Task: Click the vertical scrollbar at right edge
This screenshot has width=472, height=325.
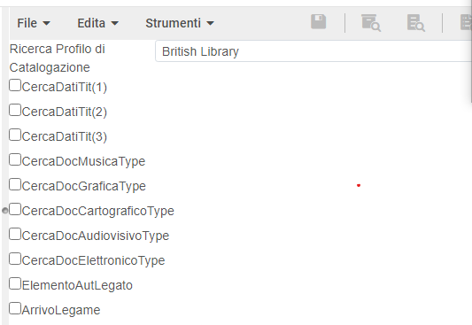Action: click(470, 54)
